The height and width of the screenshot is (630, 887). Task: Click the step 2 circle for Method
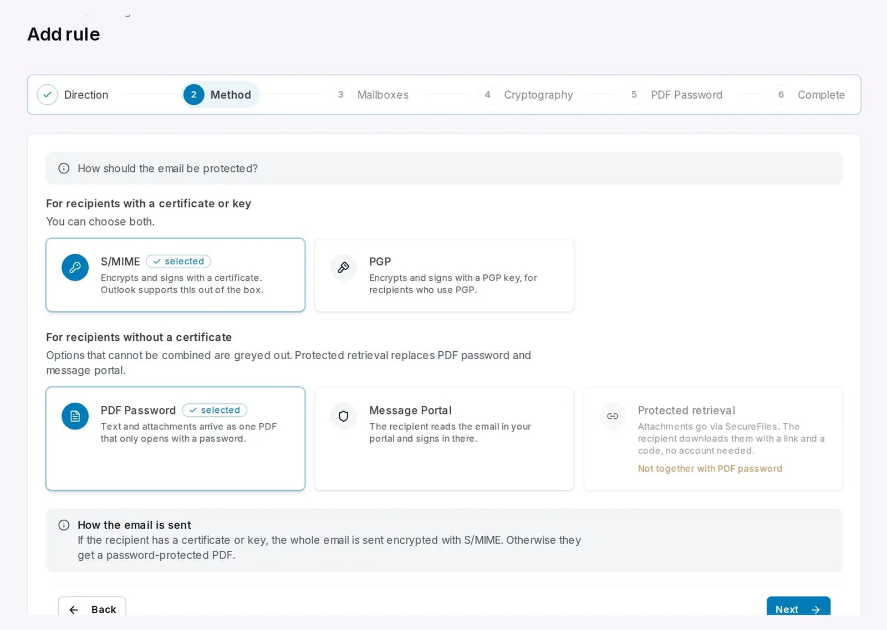pyautogui.click(x=193, y=95)
